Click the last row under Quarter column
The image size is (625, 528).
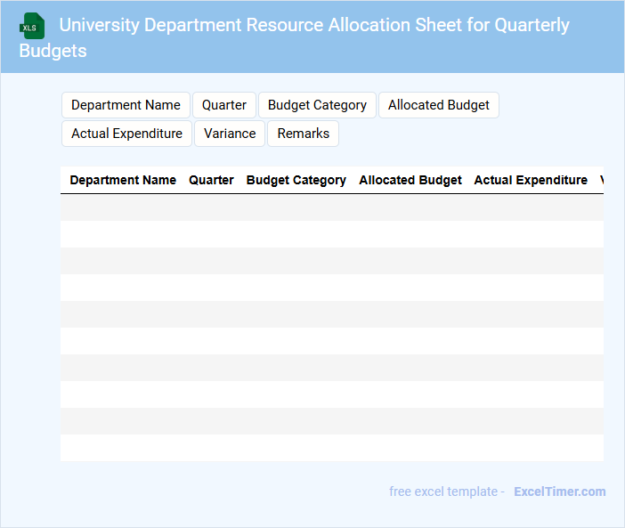pyautogui.click(x=211, y=448)
